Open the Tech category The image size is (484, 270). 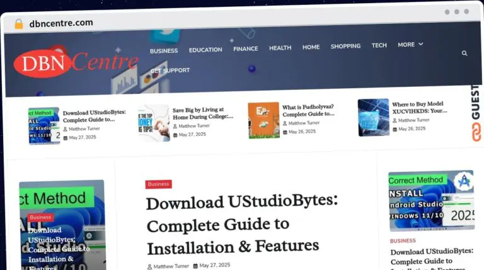click(379, 45)
